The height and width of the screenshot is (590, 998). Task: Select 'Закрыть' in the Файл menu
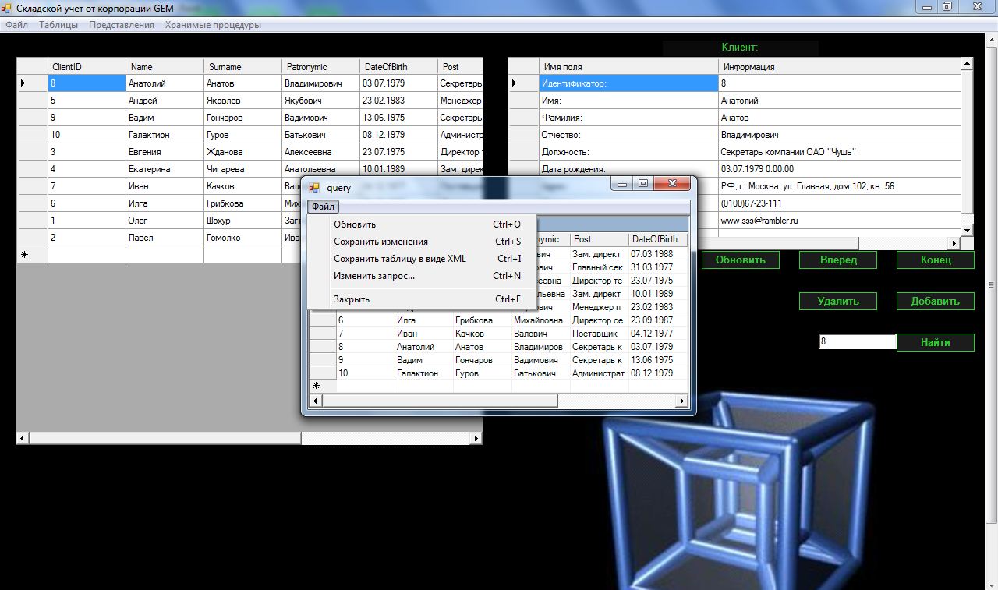[x=351, y=299]
